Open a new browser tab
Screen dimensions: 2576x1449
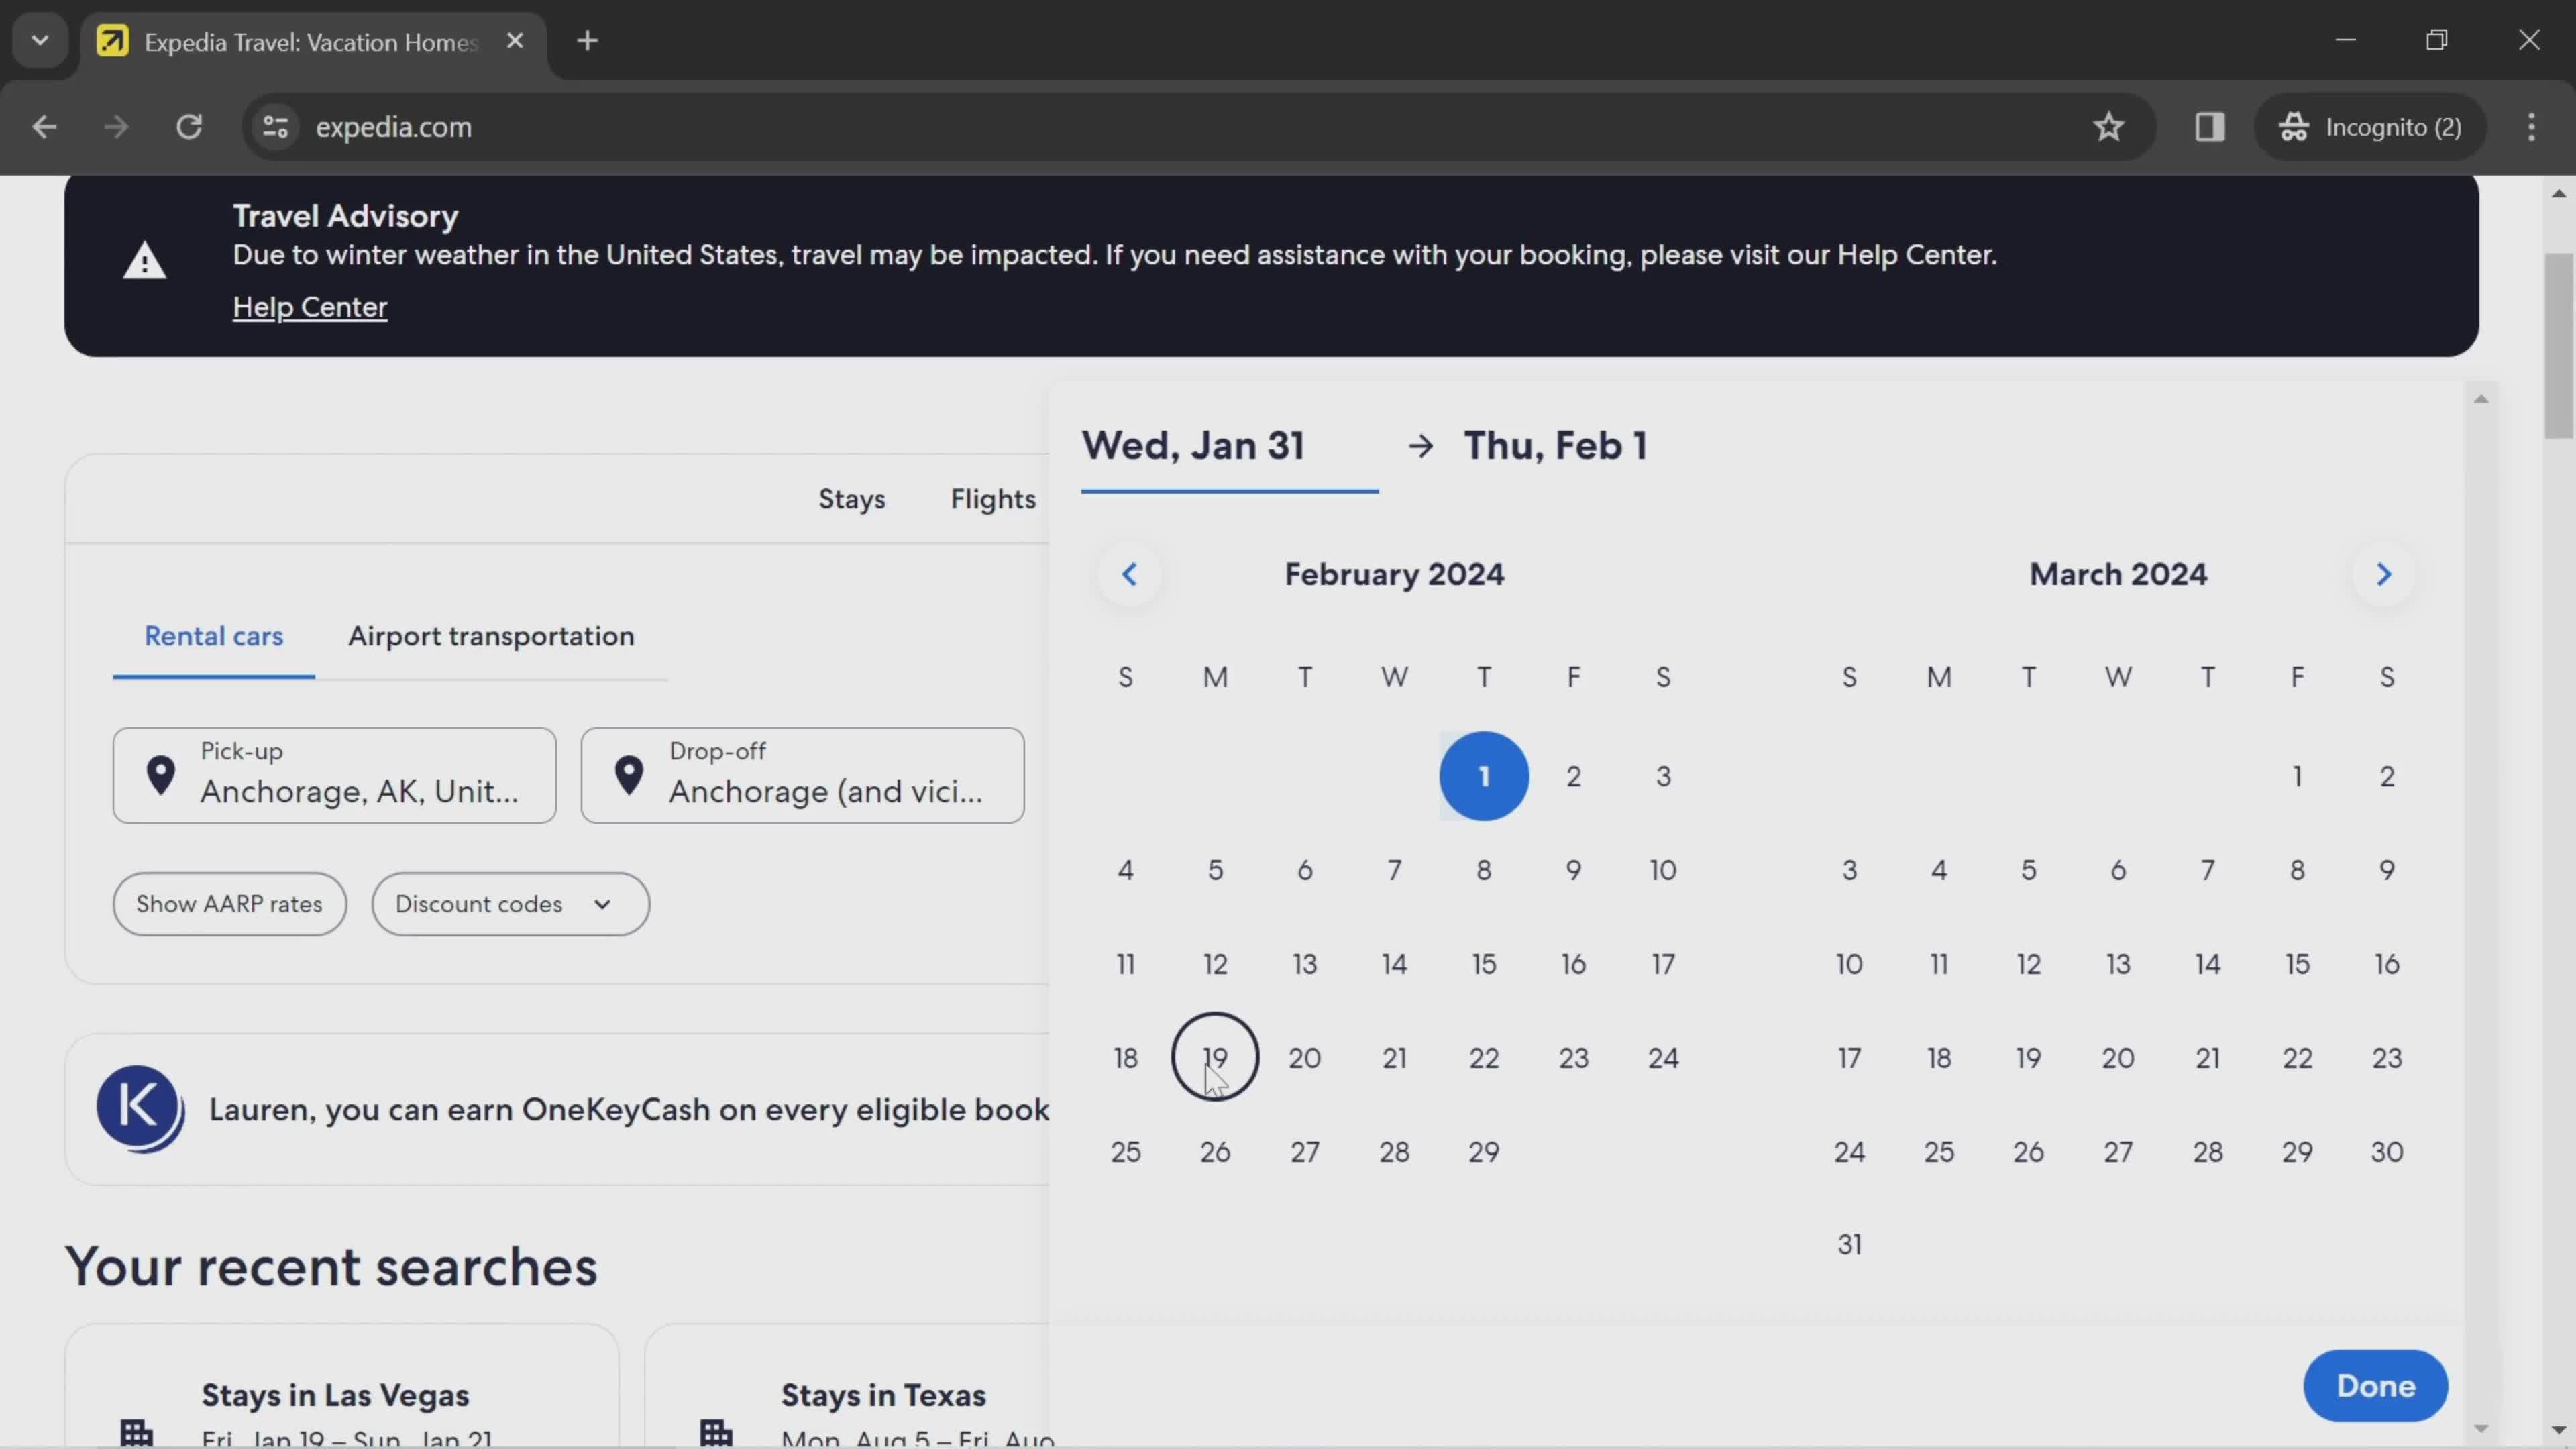pyautogui.click(x=588, y=41)
